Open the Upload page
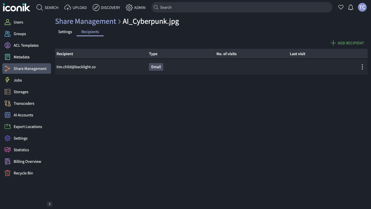 (x=76, y=8)
